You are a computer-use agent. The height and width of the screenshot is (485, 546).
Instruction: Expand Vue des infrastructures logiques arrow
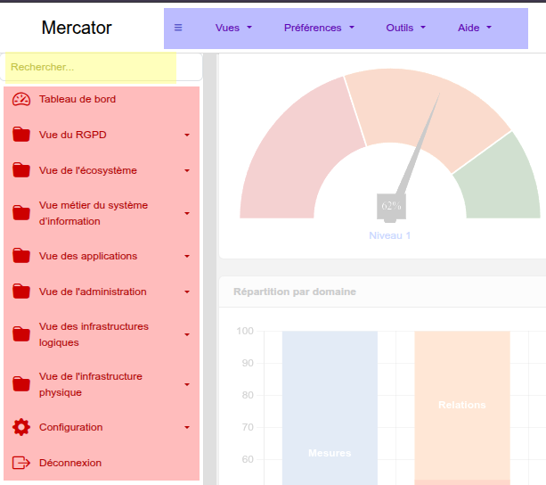pyautogui.click(x=187, y=335)
